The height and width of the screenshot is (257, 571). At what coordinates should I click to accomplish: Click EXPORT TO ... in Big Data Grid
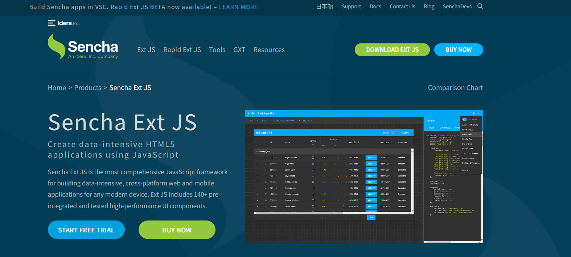click(388, 133)
